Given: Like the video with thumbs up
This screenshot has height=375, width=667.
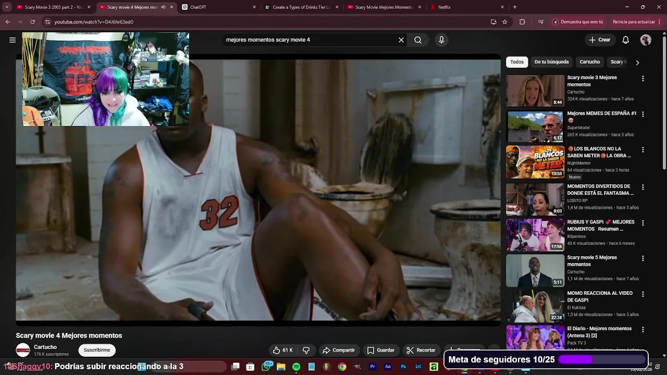Looking at the screenshot, I should click(283, 350).
